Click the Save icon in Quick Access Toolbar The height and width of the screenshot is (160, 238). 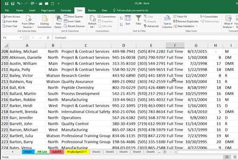pos(6,3)
